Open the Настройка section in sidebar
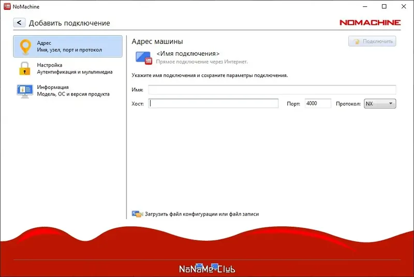Screen dimensions: 414x277 pyautogui.click(x=68, y=68)
